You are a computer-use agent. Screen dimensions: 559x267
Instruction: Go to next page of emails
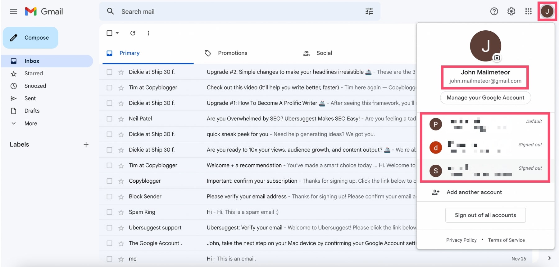(x=549, y=258)
